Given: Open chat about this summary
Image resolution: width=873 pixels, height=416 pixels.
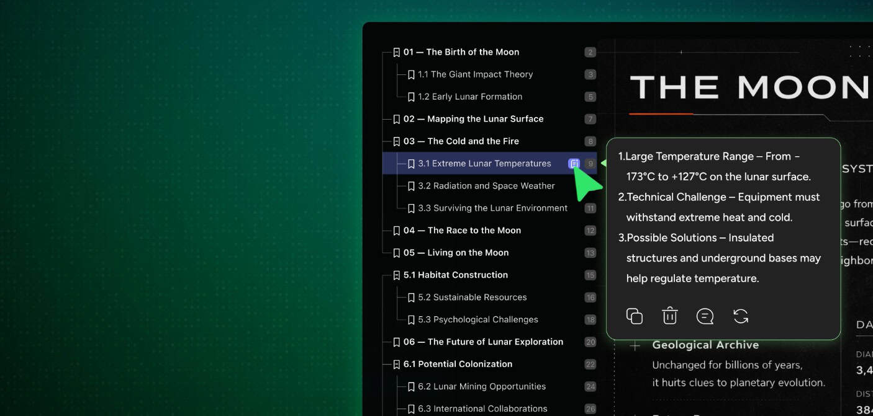Looking at the screenshot, I should (705, 316).
